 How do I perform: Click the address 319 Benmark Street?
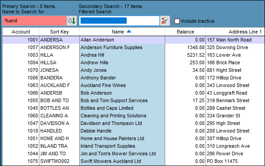pyautogui.click(x=228, y=100)
